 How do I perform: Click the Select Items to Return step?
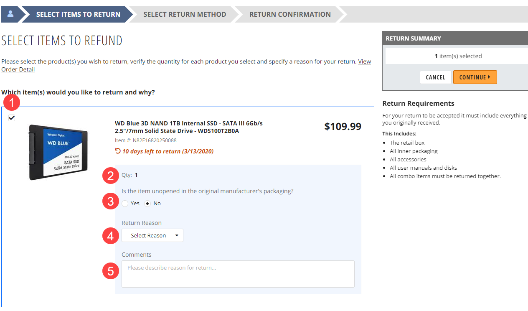coord(78,14)
